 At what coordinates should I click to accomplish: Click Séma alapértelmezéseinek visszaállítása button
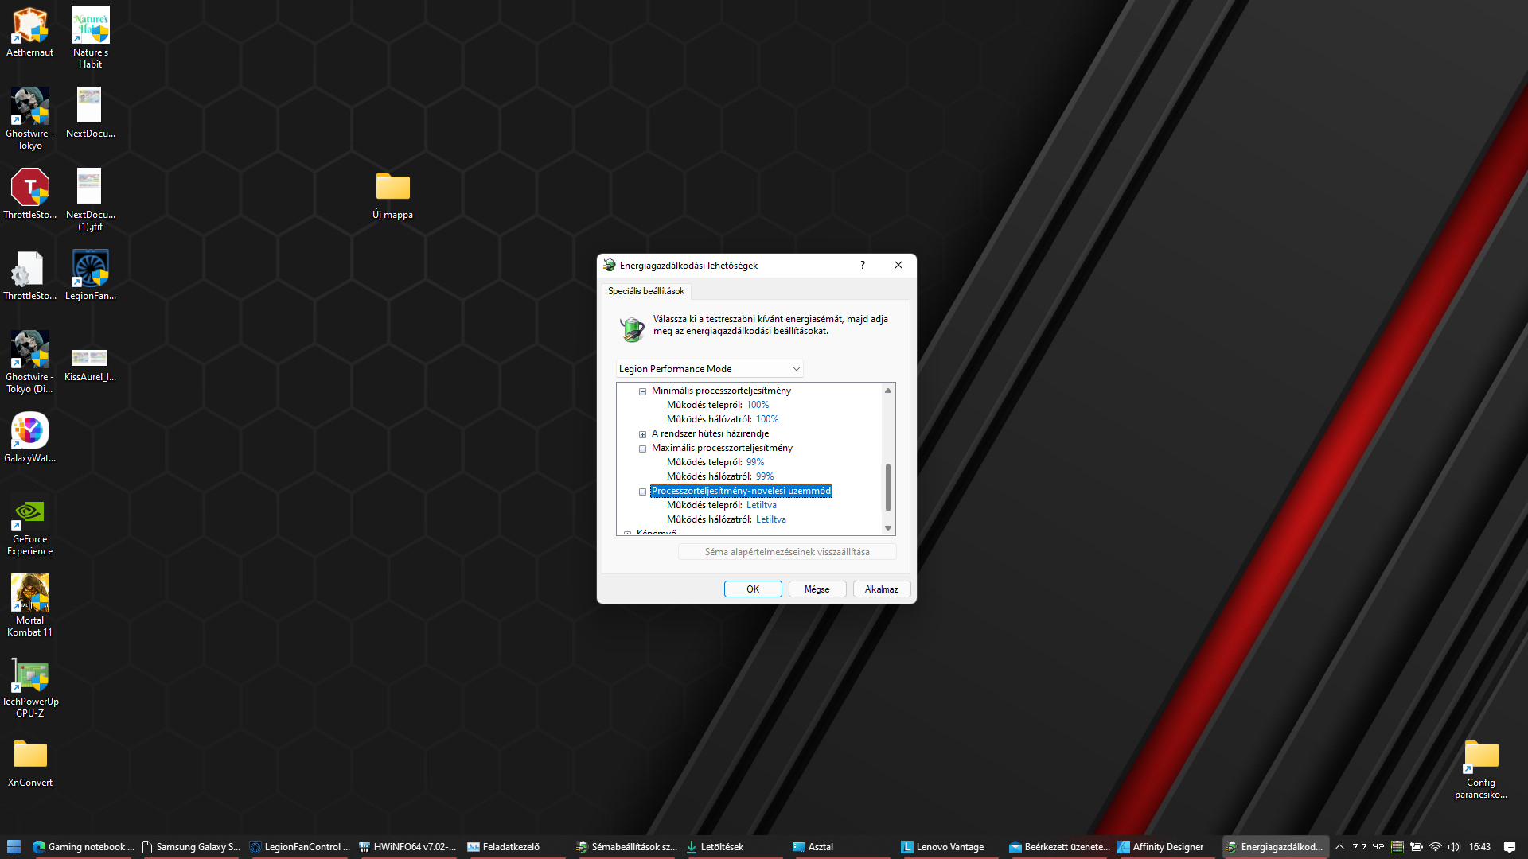787,552
